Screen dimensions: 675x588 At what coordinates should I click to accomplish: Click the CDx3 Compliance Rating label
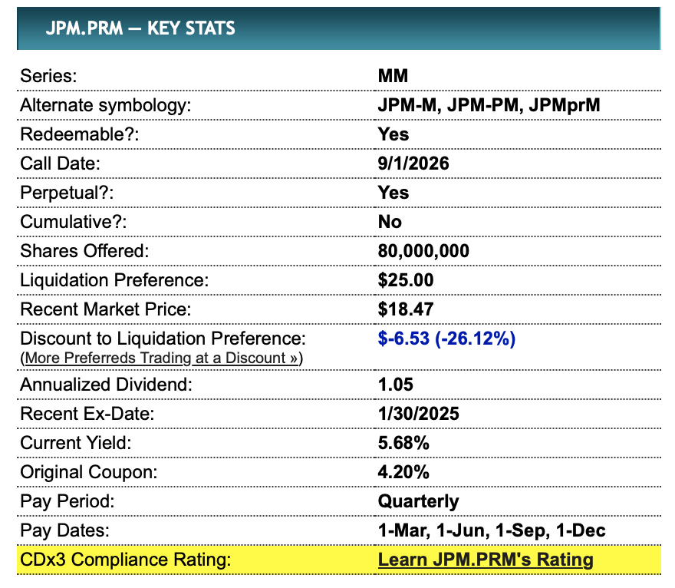coord(126,560)
